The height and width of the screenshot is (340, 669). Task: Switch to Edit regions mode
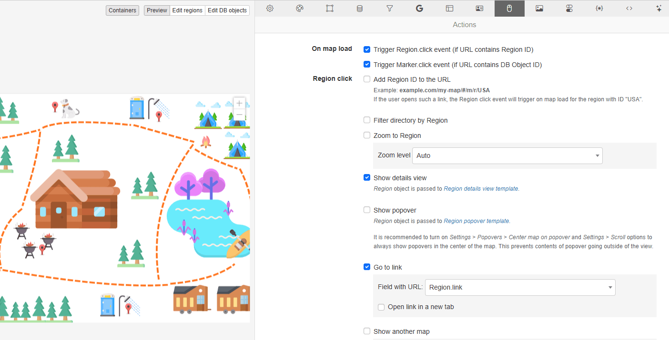pos(187,10)
